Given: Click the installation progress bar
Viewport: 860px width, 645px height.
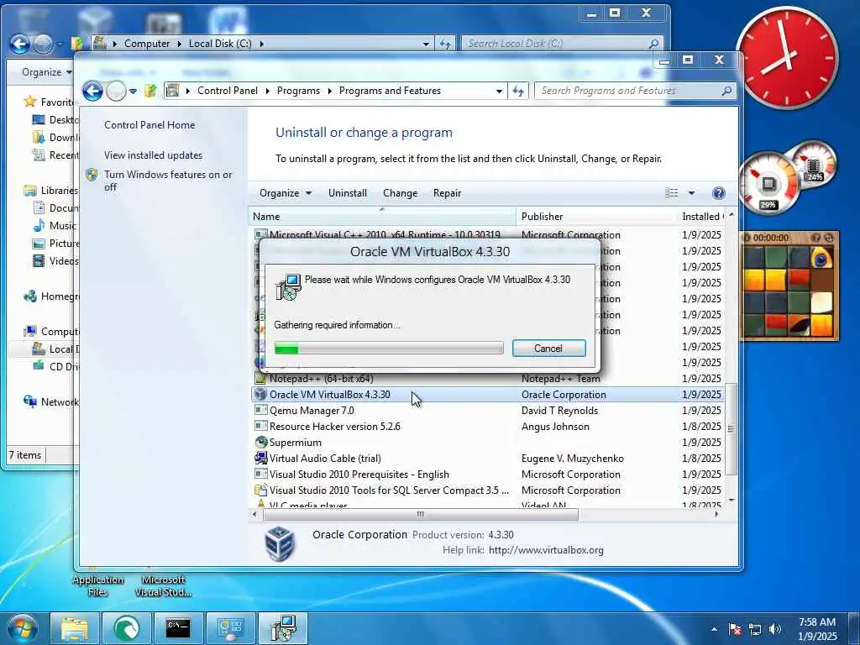Looking at the screenshot, I should [388, 349].
